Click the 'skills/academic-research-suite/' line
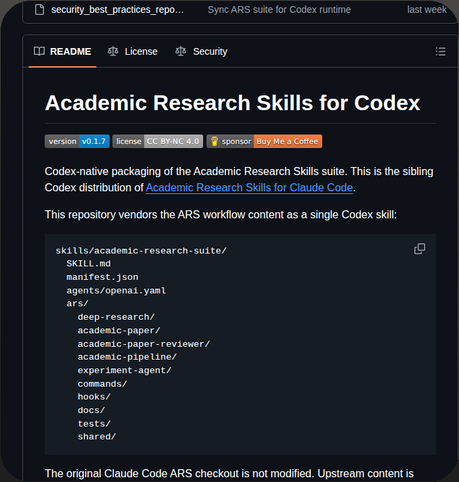This screenshot has width=459, height=482. 141,251
